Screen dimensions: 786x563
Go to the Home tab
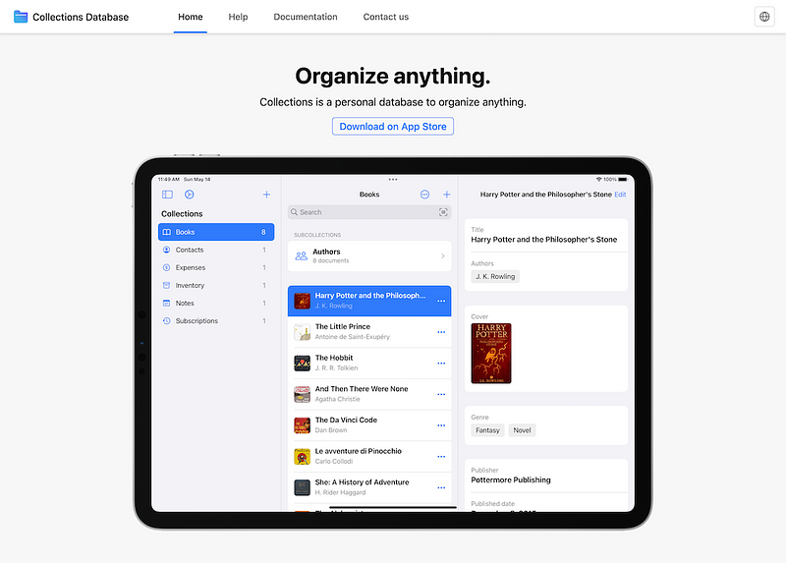pyautogui.click(x=191, y=17)
